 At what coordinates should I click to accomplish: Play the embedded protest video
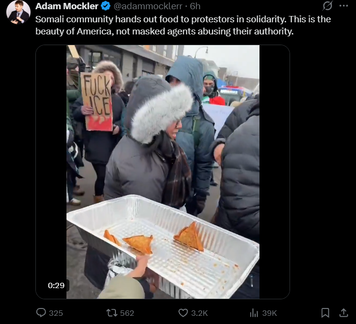click(163, 172)
